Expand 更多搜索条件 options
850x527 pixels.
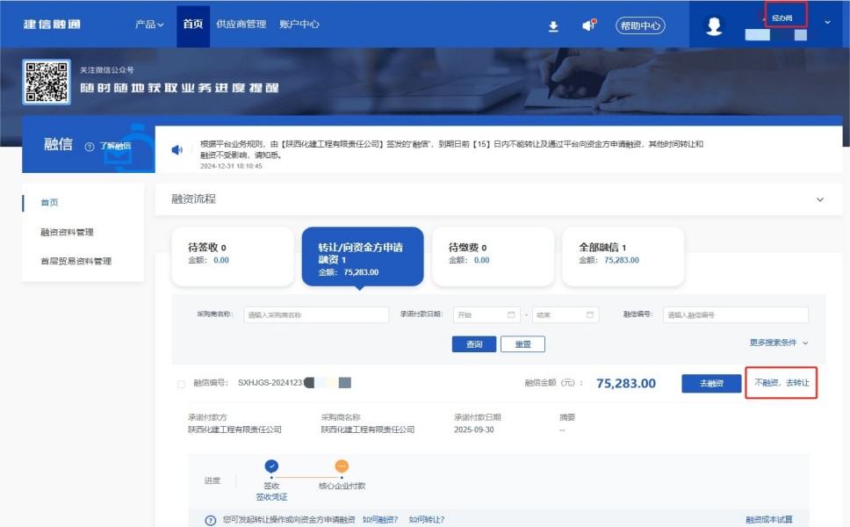[780, 343]
